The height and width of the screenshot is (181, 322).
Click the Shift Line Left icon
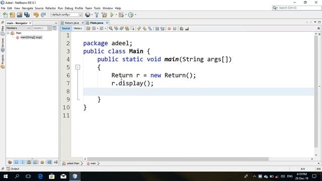tap(157, 29)
